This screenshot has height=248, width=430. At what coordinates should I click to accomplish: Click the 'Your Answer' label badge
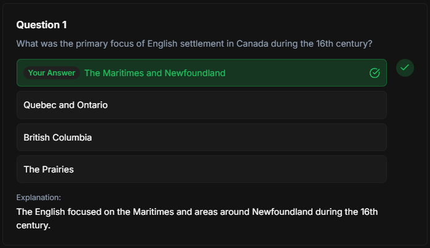52,73
